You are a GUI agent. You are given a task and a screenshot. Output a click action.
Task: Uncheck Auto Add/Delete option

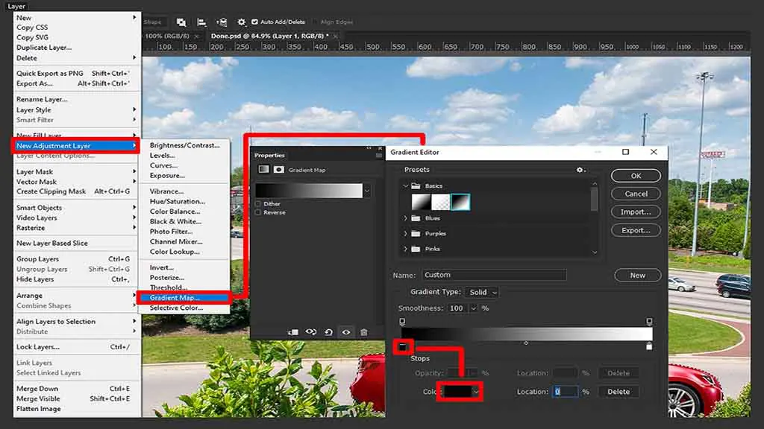tap(254, 22)
